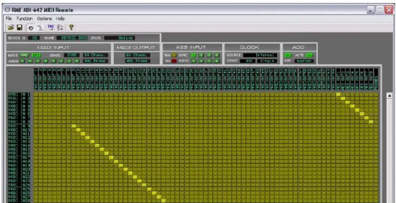Click the MADI Input SYNC state display
This screenshot has width=396, height=203.
click(72, 55)
